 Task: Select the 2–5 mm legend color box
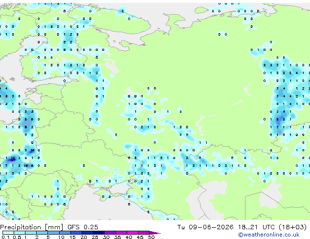click(x=42, y=233)
